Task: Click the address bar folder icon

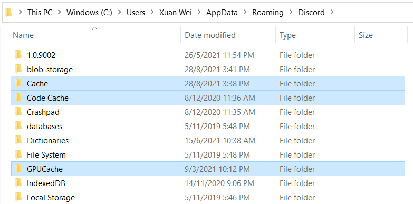Action: pos(8,12)
